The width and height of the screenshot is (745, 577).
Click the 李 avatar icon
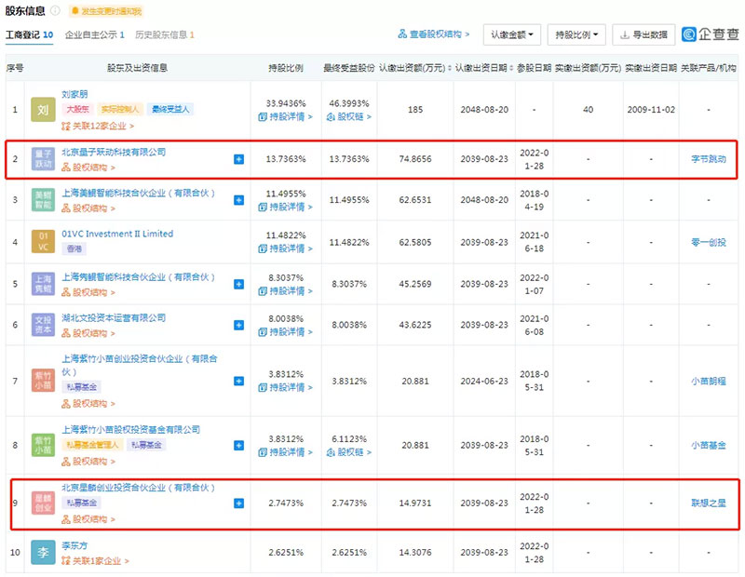coord(43,552)
